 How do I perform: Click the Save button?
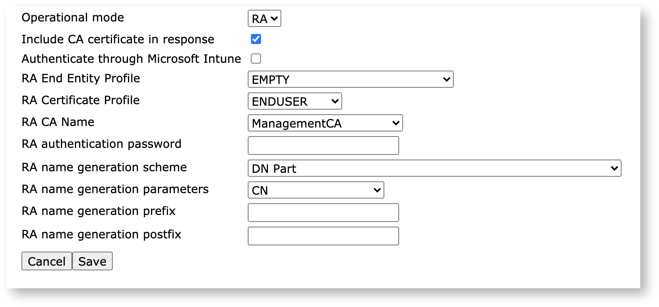point(92,261)
